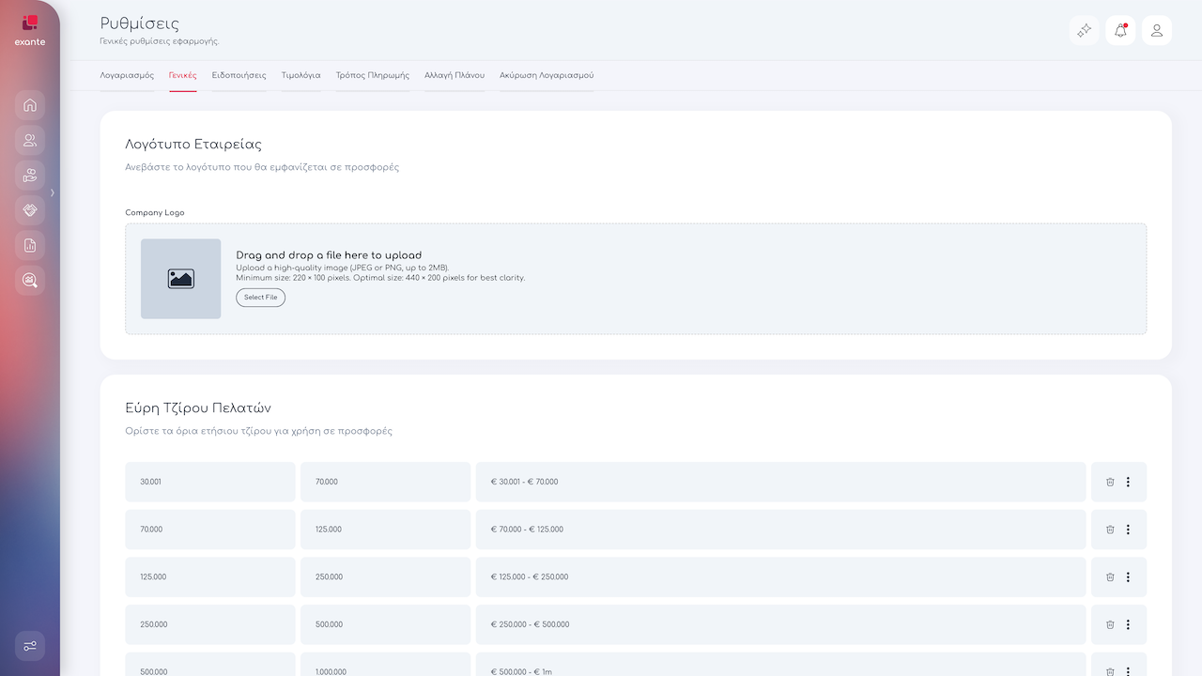Delete the € 30.001 - € 70.000 range

click(x=1110, y=482)
